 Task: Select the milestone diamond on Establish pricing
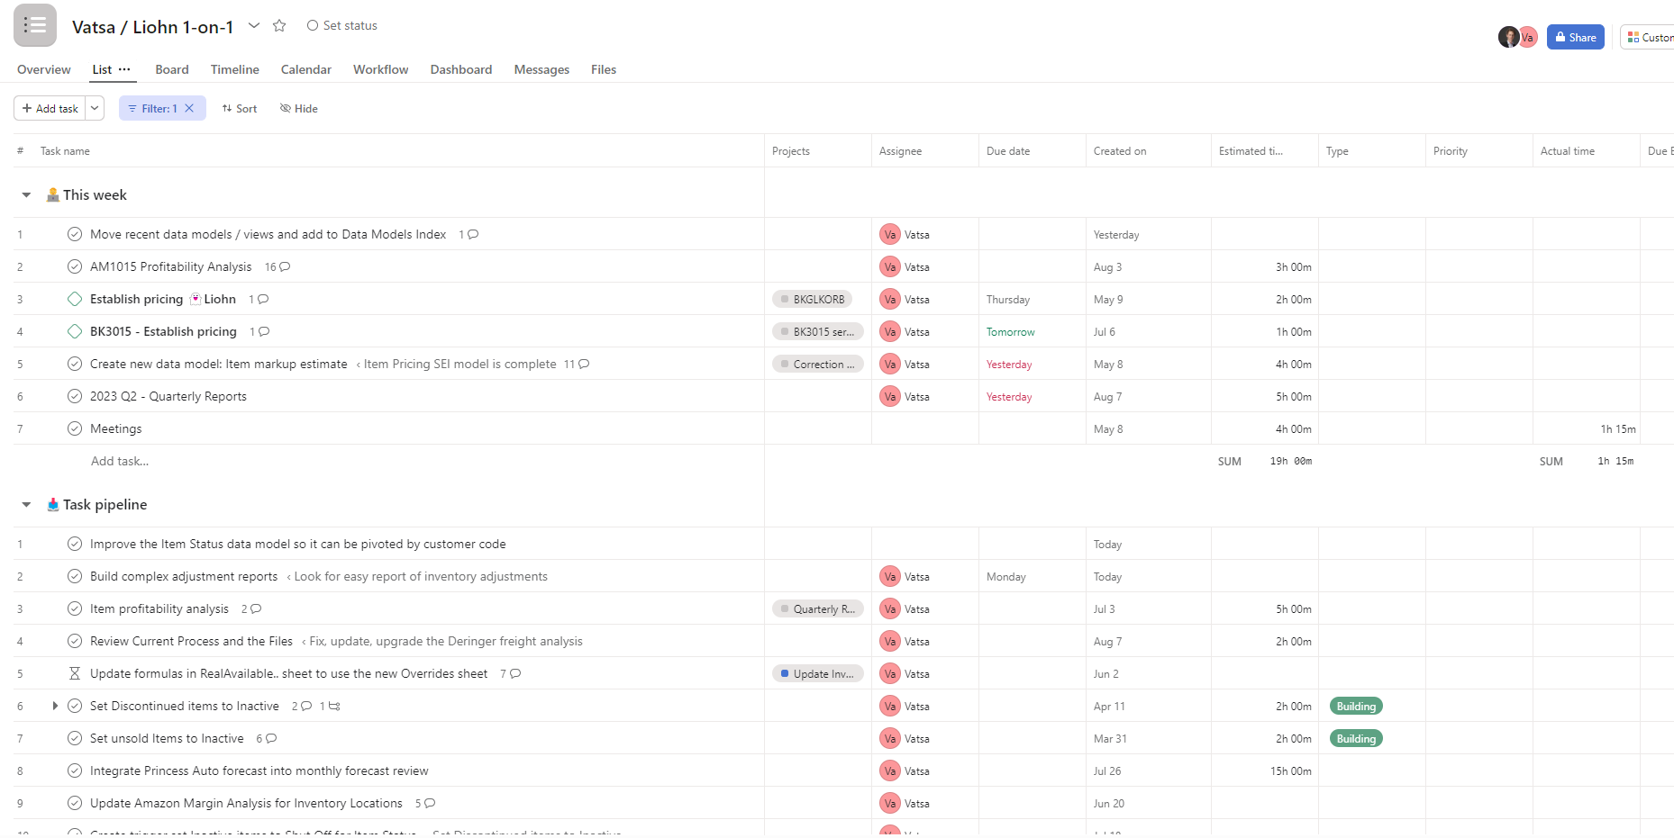(74, 299)
